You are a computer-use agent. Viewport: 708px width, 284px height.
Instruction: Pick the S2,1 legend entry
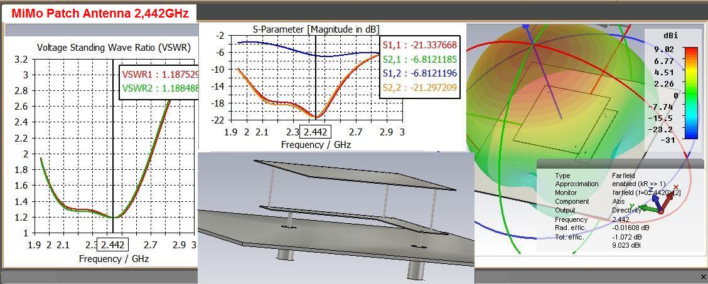(420, 58)
